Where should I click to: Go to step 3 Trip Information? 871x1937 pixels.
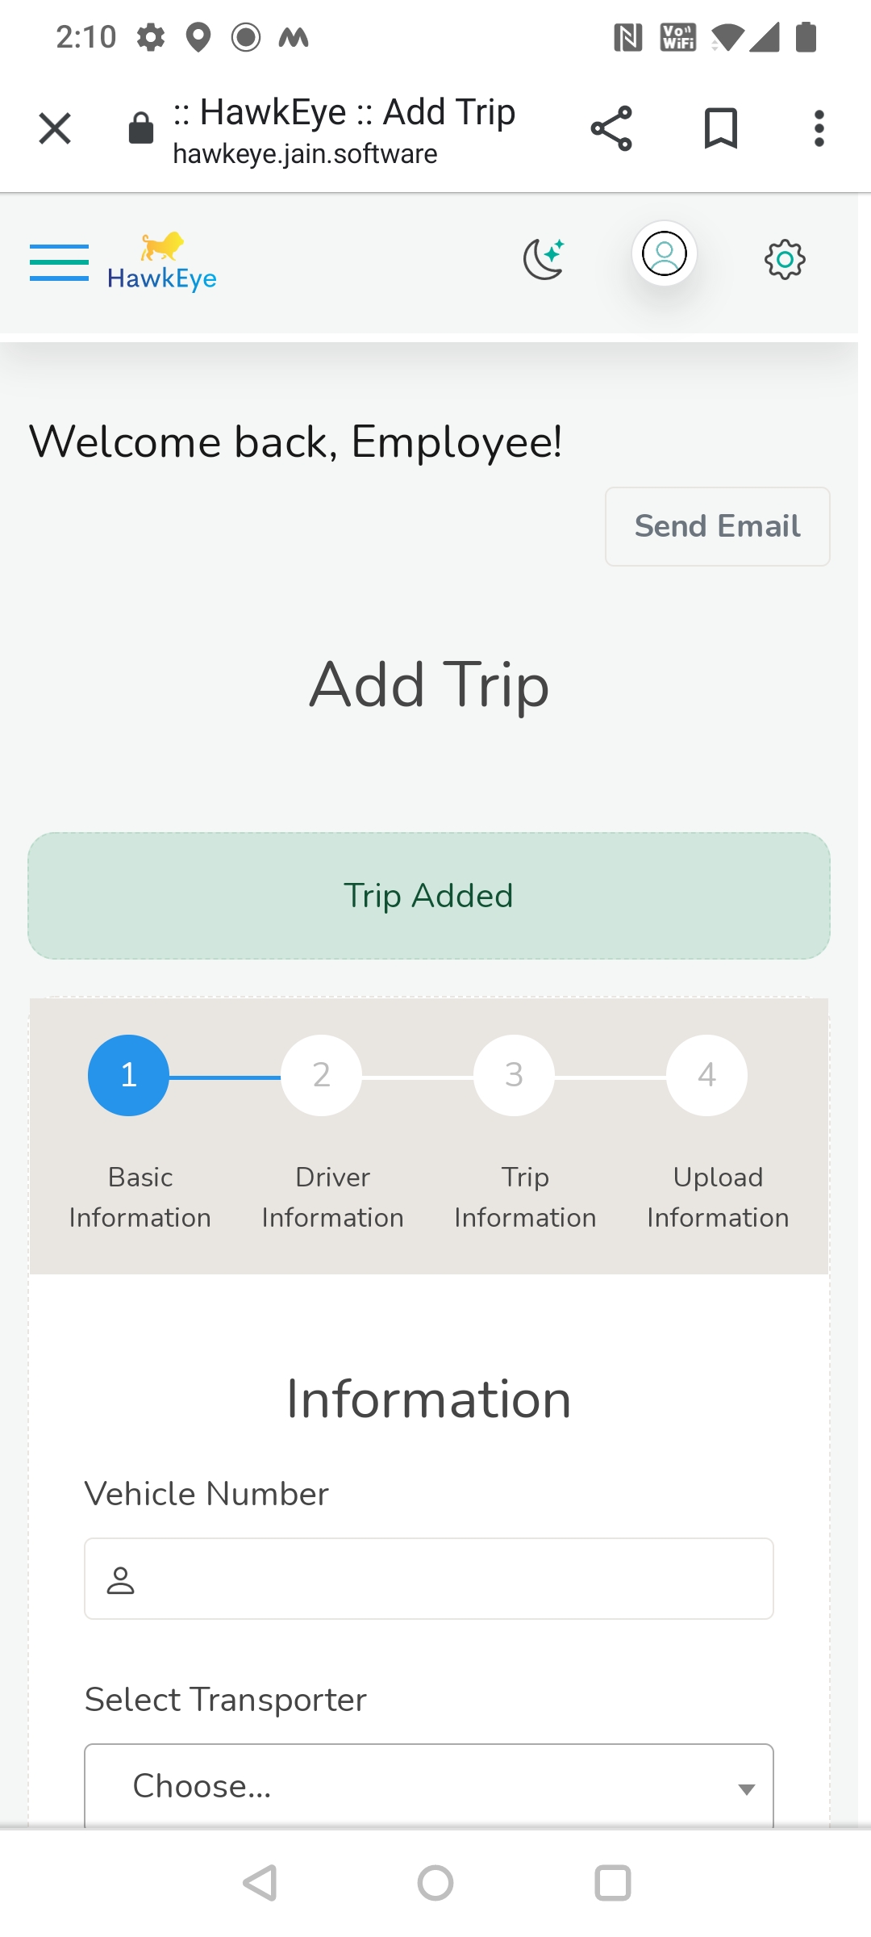pos(514,1075)
